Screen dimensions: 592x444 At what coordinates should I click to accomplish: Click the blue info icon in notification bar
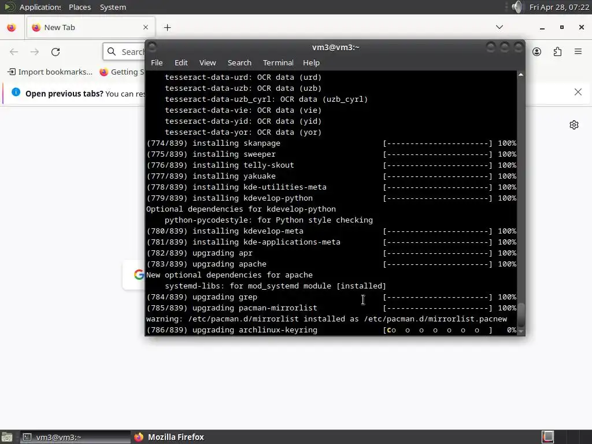(16, 92)
